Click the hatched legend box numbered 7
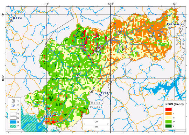 pyautogui.click(x=13, y=126)
